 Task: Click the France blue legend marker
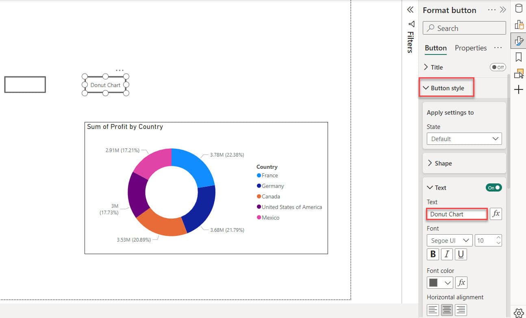259,176
